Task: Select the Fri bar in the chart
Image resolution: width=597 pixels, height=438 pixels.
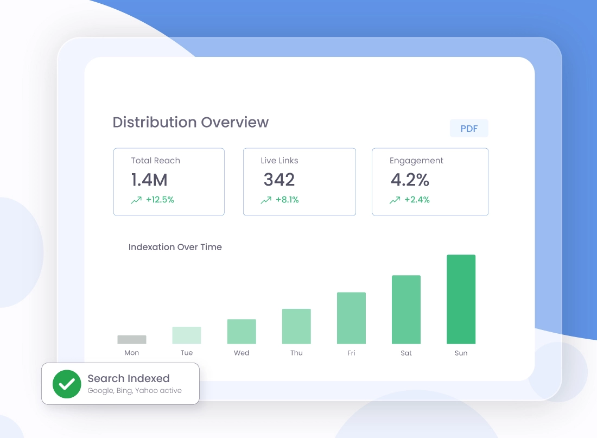Action: pos(351,318)
